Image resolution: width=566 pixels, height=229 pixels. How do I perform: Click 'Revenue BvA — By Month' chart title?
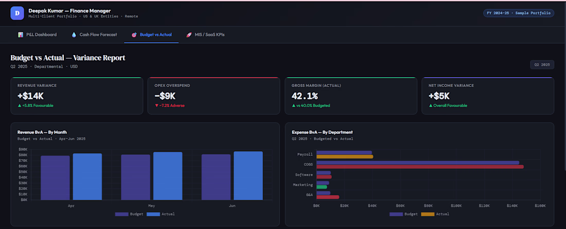pos(42,132)
